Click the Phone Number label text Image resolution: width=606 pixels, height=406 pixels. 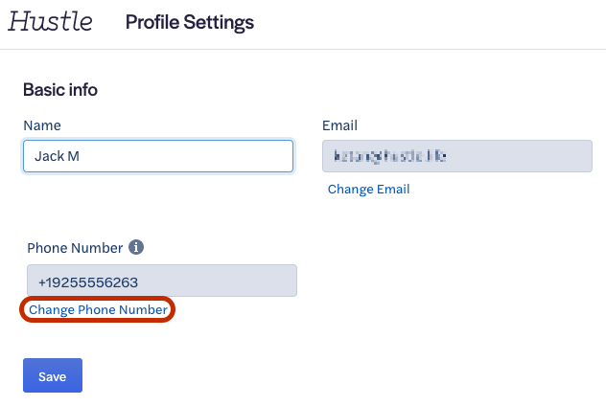75,248
